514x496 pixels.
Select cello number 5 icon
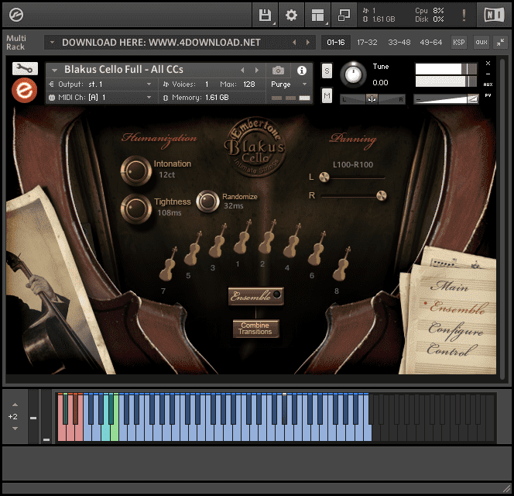click(193, 248)
